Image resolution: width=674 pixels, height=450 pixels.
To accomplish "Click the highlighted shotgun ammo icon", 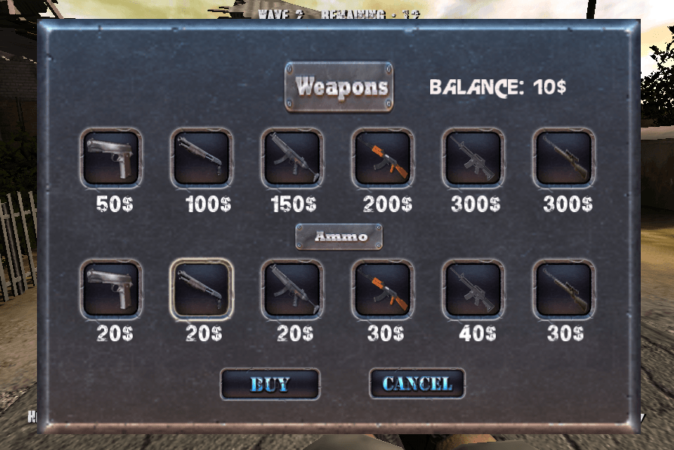I will point(202,289).
